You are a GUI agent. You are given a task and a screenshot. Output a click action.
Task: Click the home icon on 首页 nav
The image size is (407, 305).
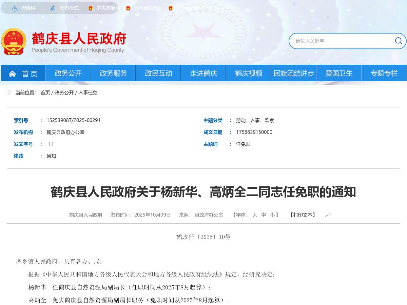(x=13, y=73)
